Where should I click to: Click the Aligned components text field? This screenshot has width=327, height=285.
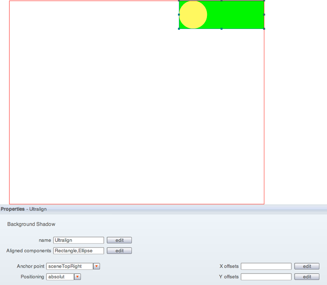point(78,250)
